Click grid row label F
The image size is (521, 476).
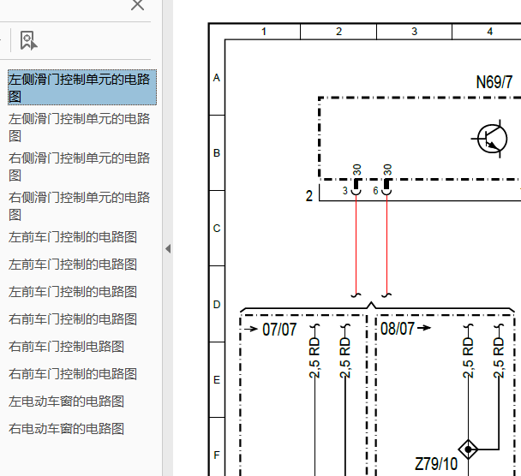(x=217, y=455)
